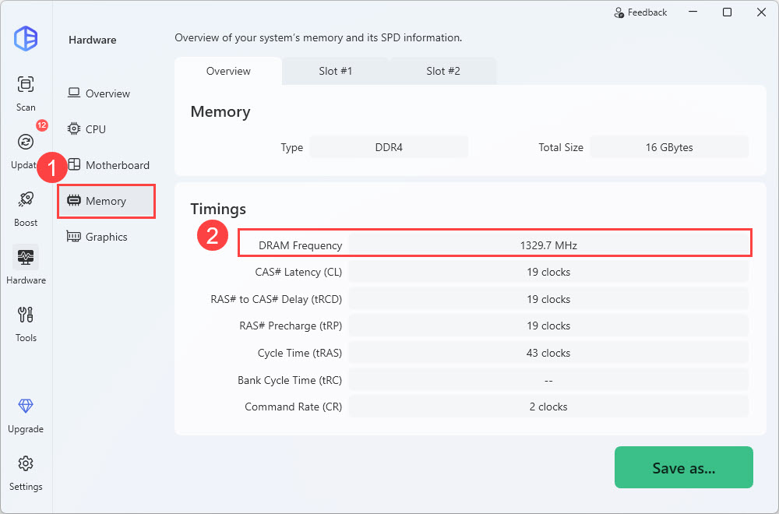Click the Driver Easy logo icon

[26, 38]
